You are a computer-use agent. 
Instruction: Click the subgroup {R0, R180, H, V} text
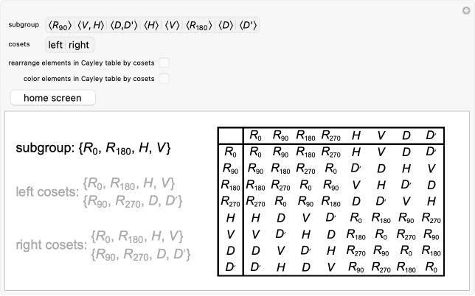[93, 149]
